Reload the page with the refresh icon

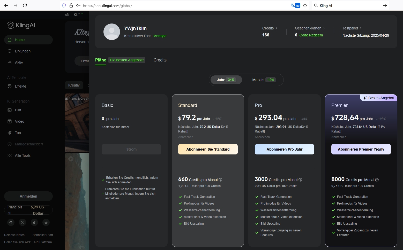[x=25, y=5]
